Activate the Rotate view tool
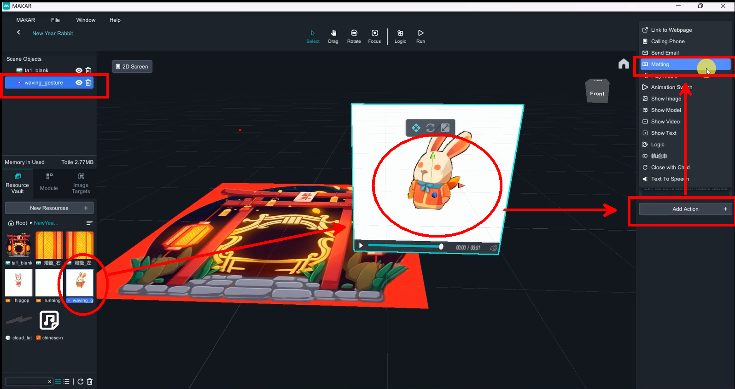Screen dimensions: 735x389 tap(354, 36)
